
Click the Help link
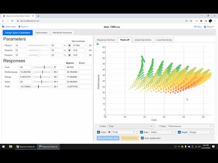pyautogui.click(x=198, y=27)
